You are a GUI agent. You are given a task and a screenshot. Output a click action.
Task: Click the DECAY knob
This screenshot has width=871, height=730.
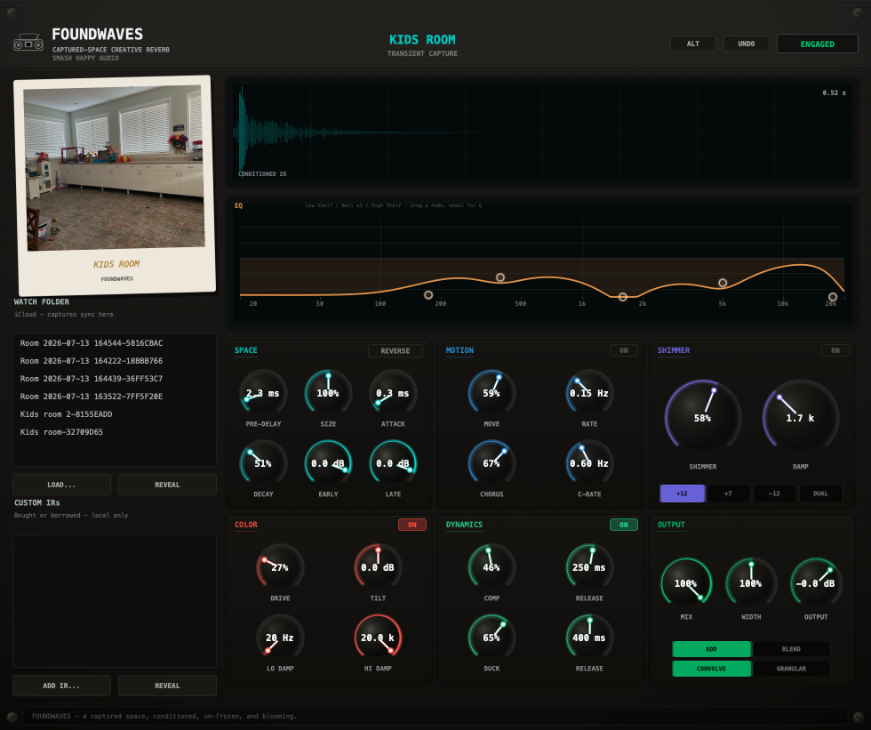(263, 462)
